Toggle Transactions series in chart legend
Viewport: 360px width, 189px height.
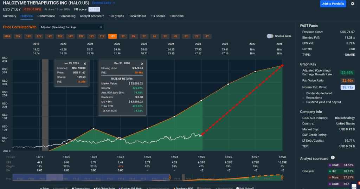pos(81,188)
